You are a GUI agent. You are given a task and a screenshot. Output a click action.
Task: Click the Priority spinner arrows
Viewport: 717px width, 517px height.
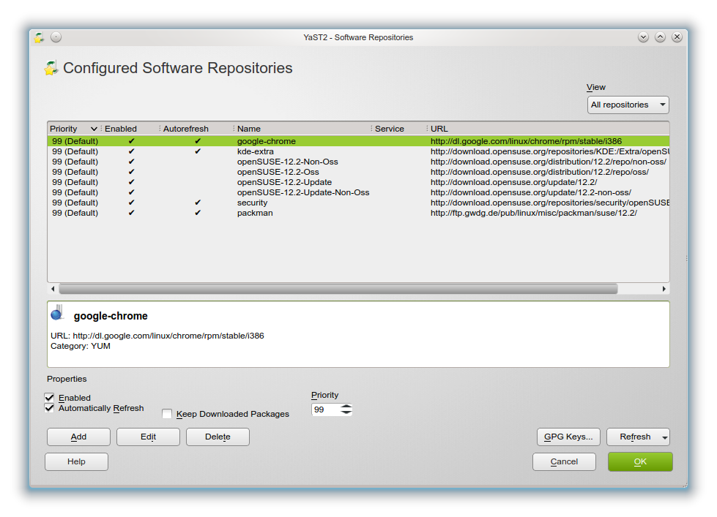346,410
